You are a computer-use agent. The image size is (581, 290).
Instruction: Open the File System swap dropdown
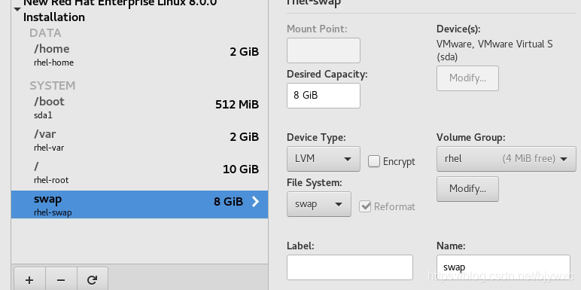coord(318,204)
